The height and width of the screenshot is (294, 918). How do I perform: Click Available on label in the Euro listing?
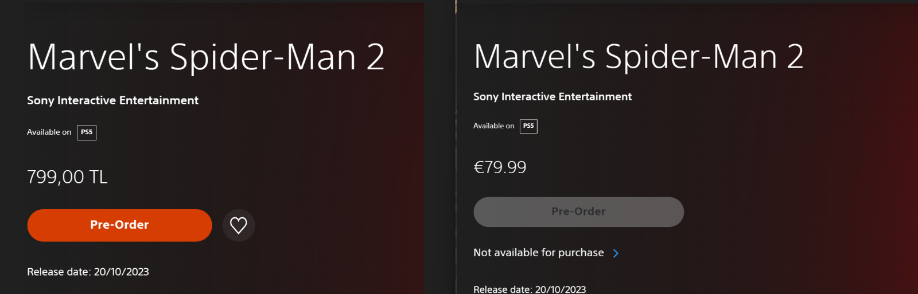pyautogui.click(x=493, y=126)
